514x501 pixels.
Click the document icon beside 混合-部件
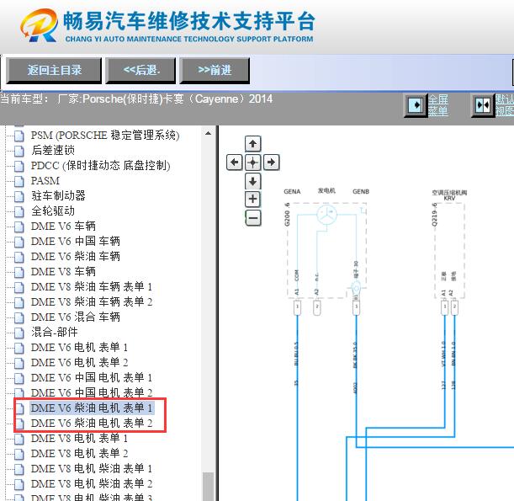(19, 333)
